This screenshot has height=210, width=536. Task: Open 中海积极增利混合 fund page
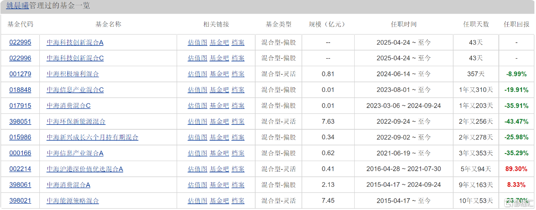coord(73,74)
